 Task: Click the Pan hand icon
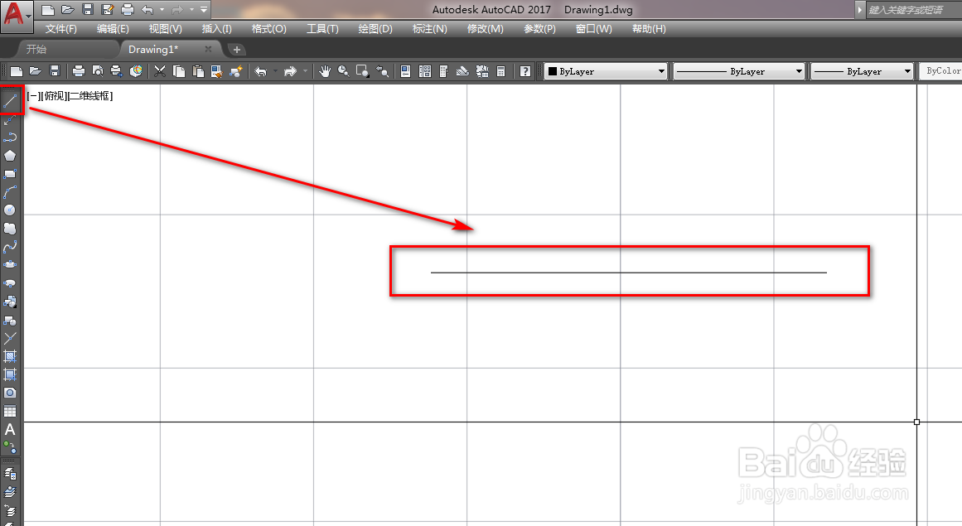325,71
